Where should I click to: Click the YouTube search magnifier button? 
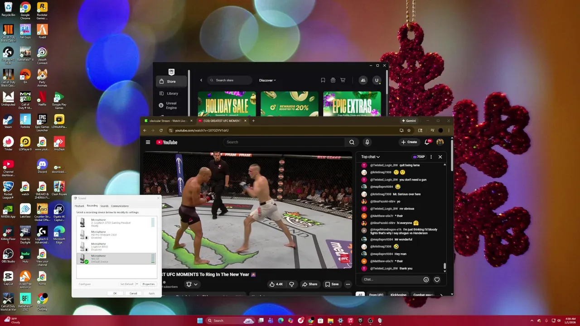coord(352,142)
